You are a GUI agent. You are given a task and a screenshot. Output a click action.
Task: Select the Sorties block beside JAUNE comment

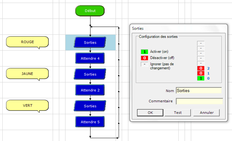[90, 74]
